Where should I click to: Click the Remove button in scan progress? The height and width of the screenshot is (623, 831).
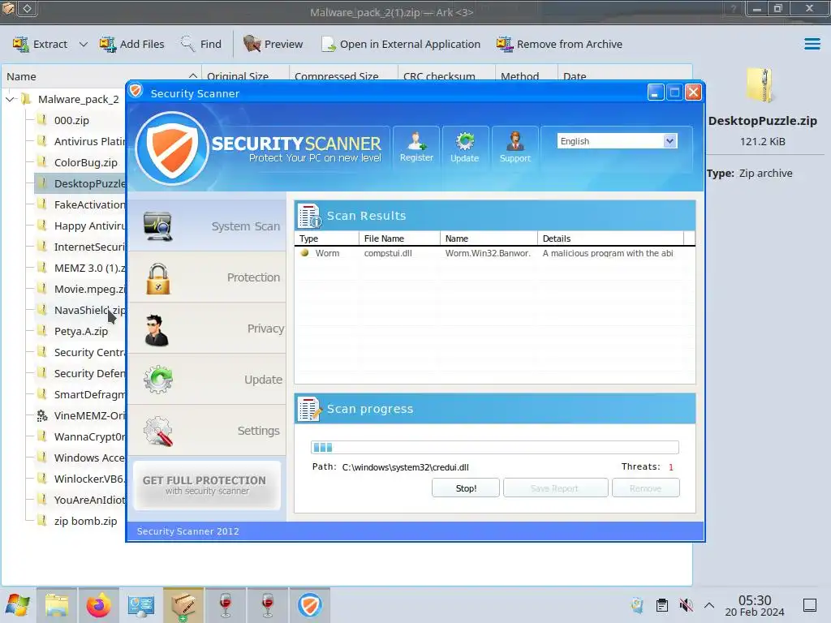tap(645, 488)
